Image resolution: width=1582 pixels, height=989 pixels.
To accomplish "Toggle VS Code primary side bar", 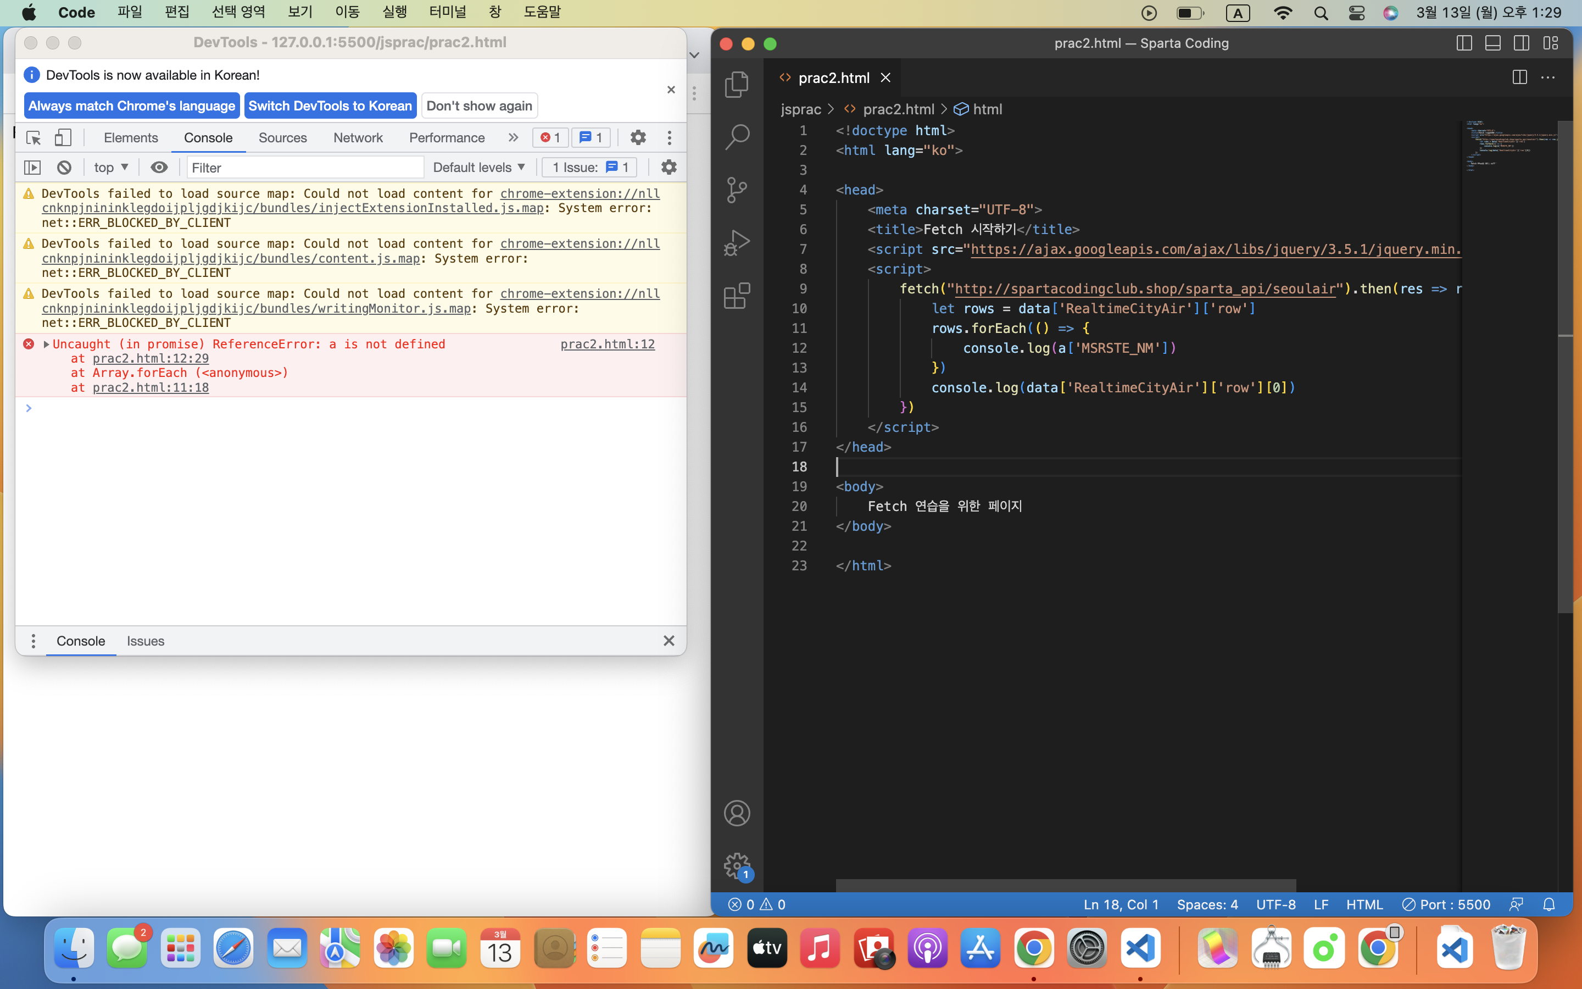I will point(1464,43).
